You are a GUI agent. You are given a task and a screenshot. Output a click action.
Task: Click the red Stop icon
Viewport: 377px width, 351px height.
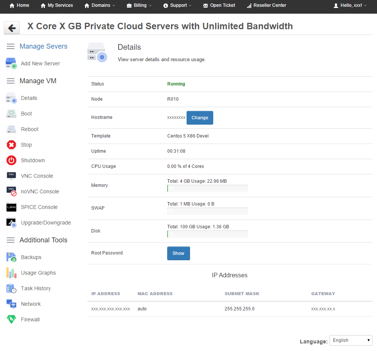[11, 145]
